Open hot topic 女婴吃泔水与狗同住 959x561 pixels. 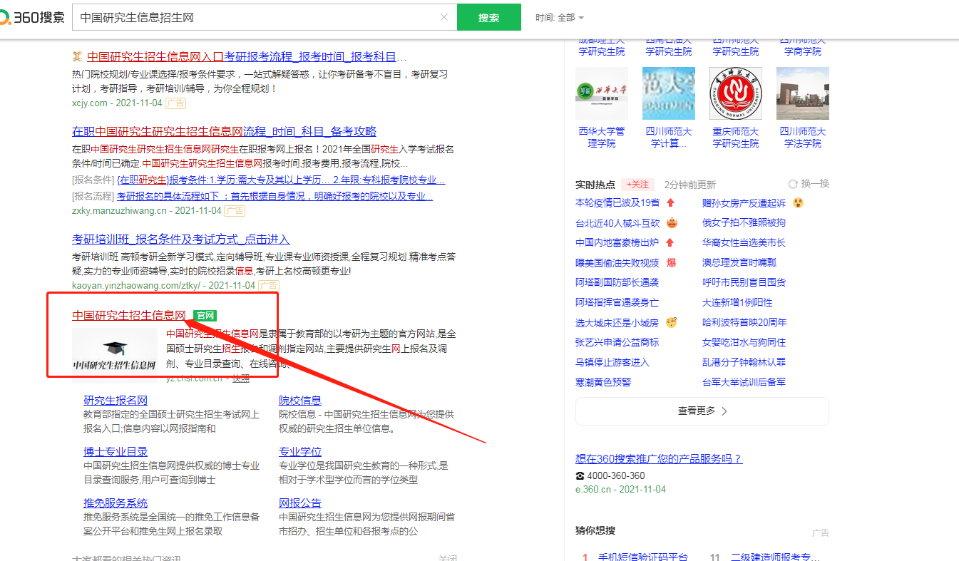tap(744, 343)
